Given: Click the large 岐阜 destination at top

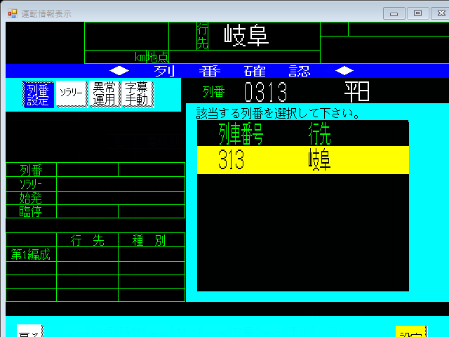Looking at the screenshot, I should pos(246,36).
